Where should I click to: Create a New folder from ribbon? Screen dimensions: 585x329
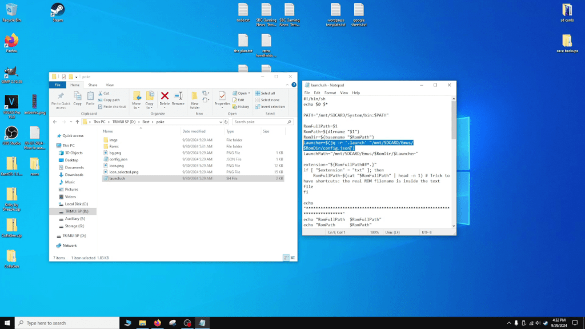[x=195, y=96]
